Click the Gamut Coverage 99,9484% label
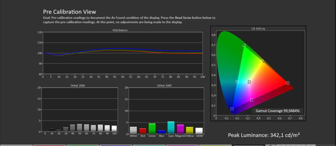Screen dimensions: 336x146 (278, 111)
